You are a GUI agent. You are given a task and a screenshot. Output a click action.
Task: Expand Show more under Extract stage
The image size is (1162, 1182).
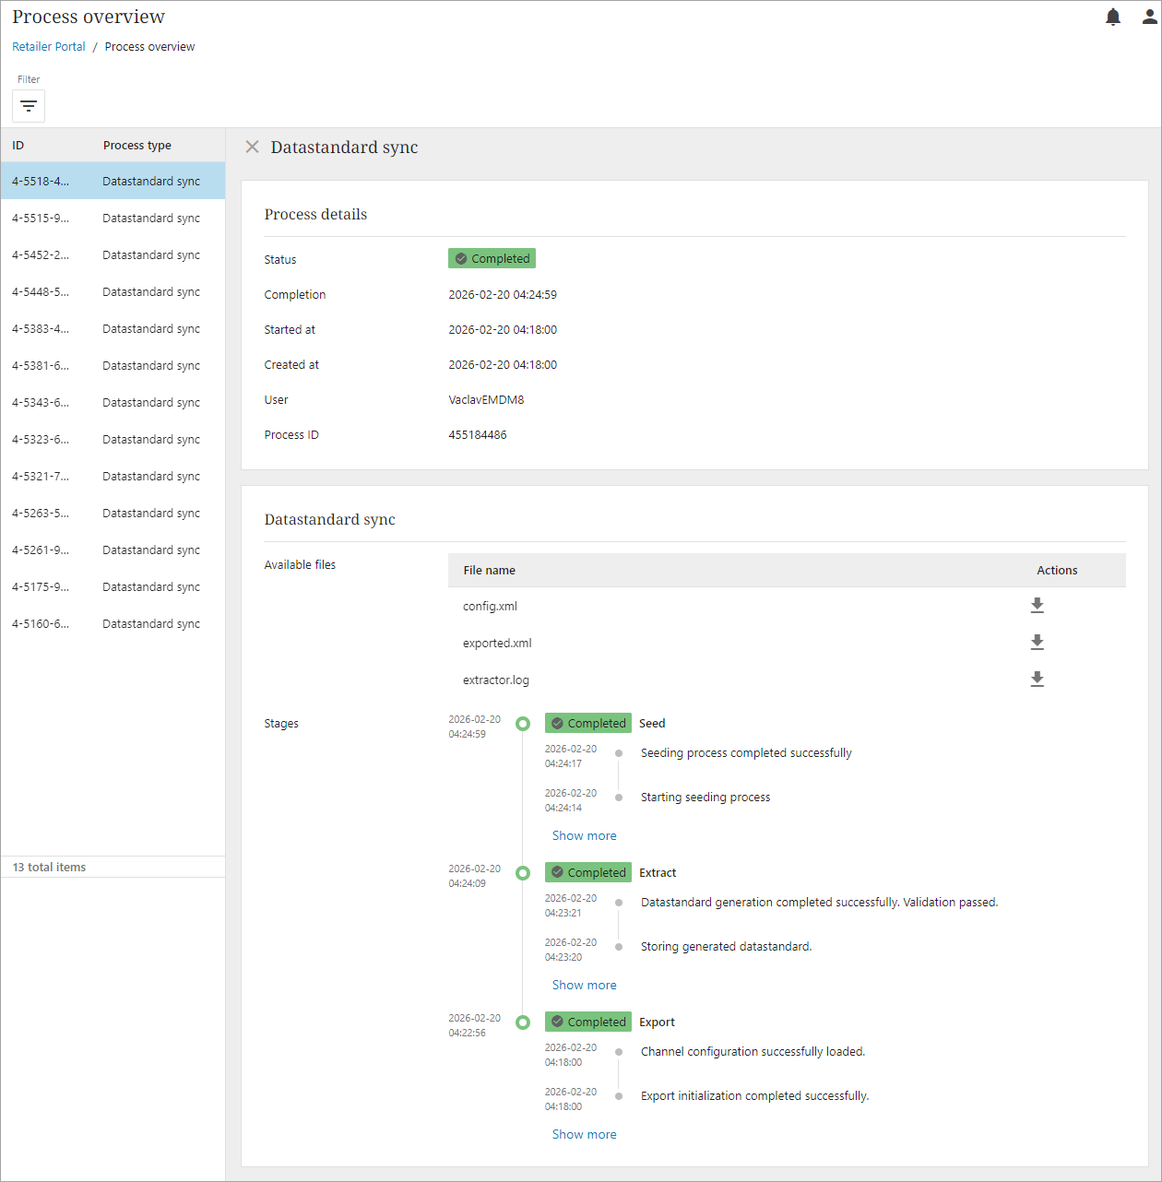pos(584,986)
